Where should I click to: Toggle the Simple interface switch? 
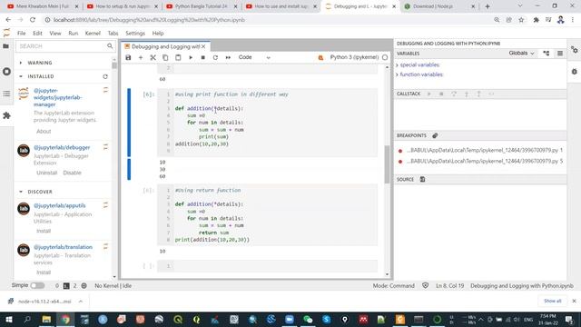(37, 285)
